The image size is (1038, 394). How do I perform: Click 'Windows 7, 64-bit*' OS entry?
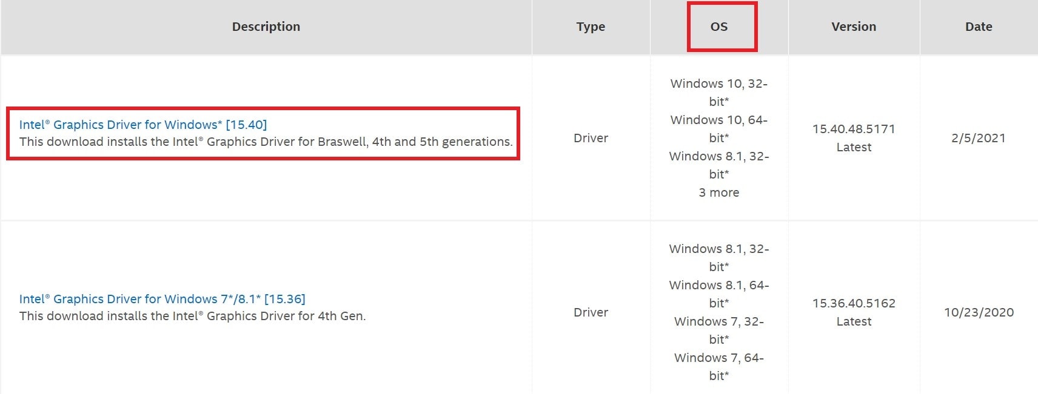[719, 367]
